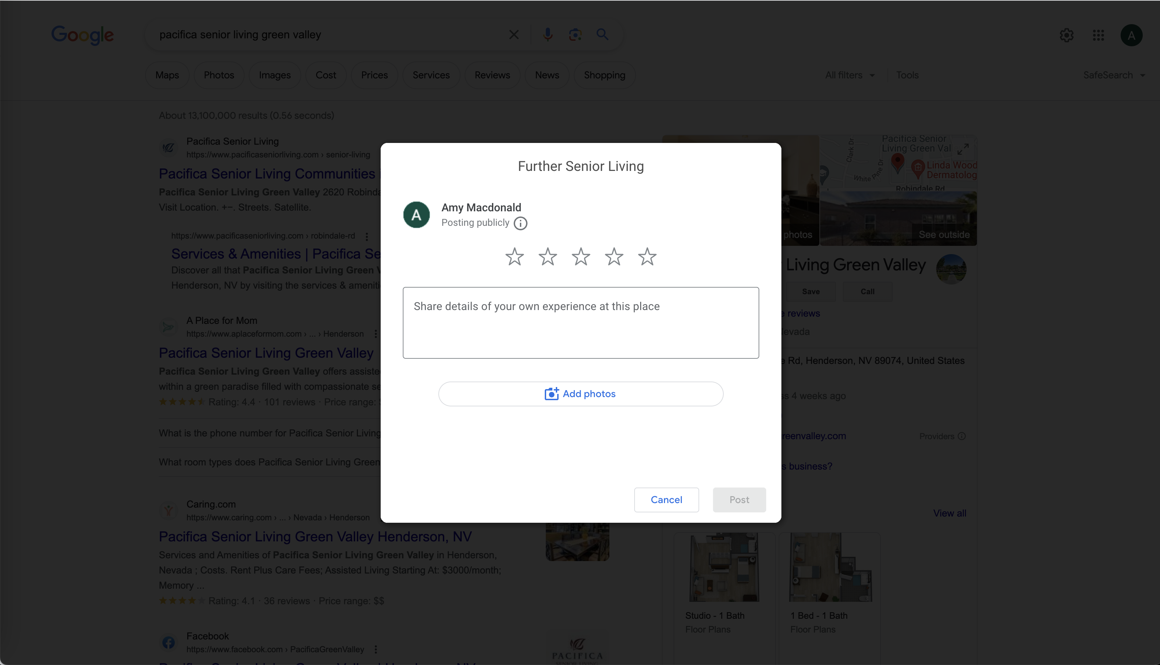Focus the review details text box
Image resolution: width=1160 pixels, height=665 pixels.
click(x=581, y=322)
